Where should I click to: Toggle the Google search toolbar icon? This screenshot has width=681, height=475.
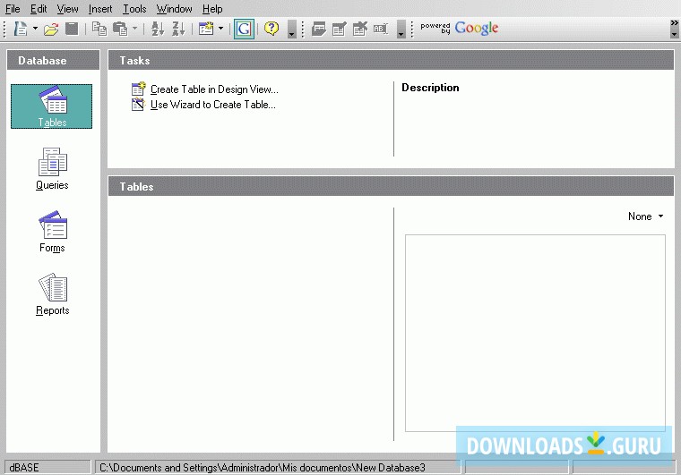244,29
